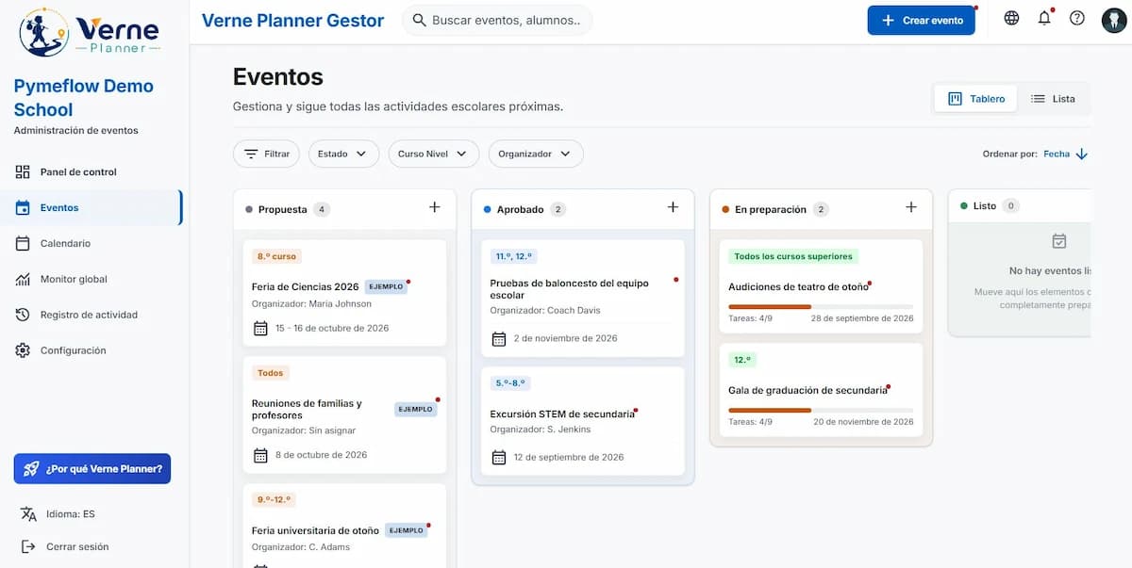Click the calendar-check icon in Listo column
The image size is (1132, 568).
click(1059, 241)
